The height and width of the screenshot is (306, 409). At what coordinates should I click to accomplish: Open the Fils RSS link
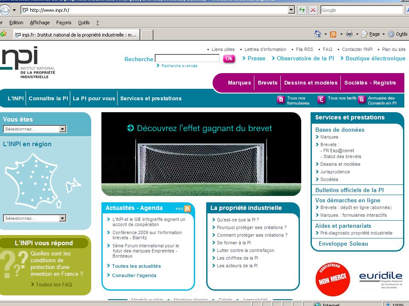304,49
